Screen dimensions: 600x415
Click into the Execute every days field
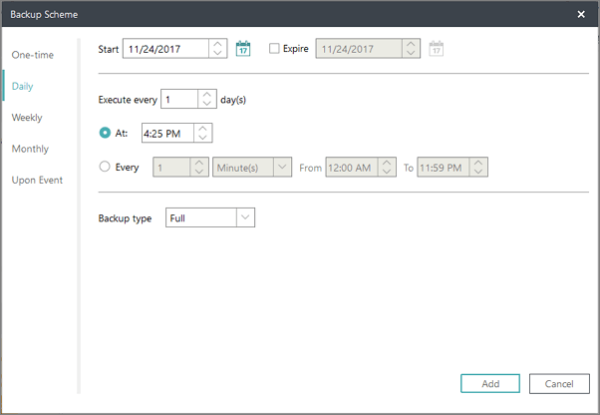(179, 99)
